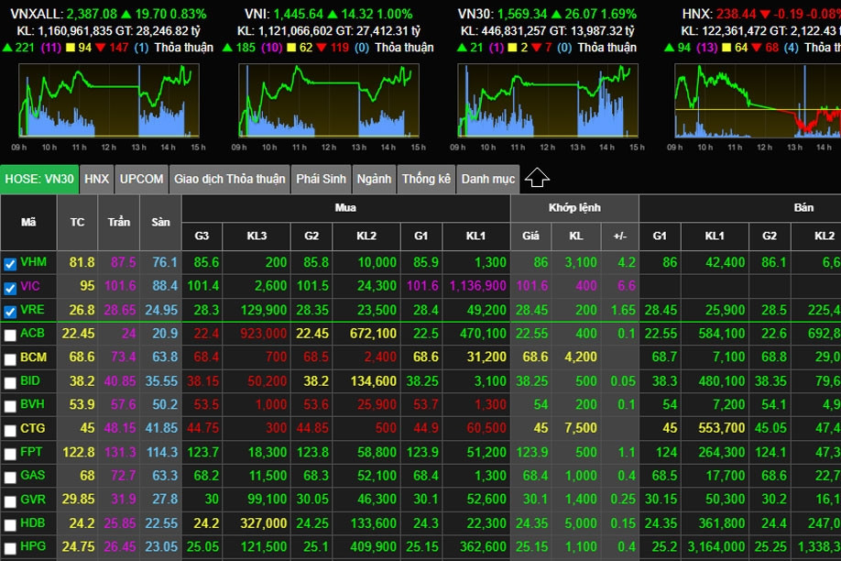Screen dimensions: 841x561
Task: Click the CTG stock symbol
Action: pos(32,428)
